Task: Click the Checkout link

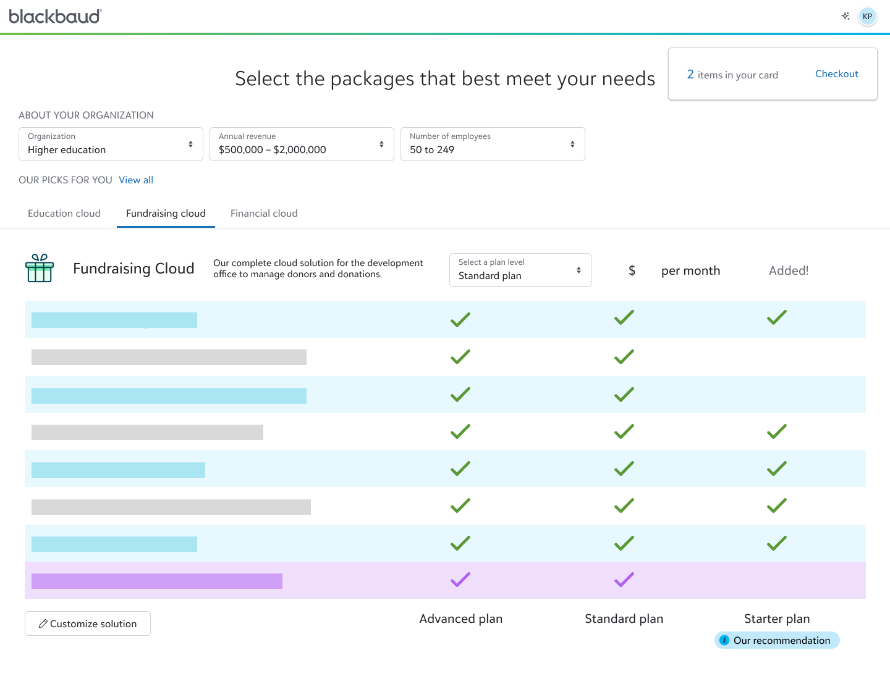Action: (836, 74)
